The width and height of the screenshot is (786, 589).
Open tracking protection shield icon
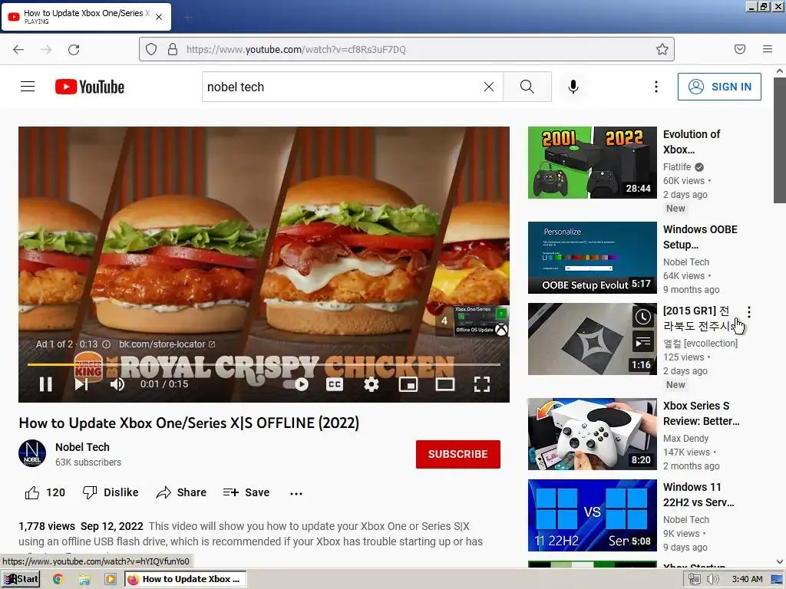click(x=151, y=49)
